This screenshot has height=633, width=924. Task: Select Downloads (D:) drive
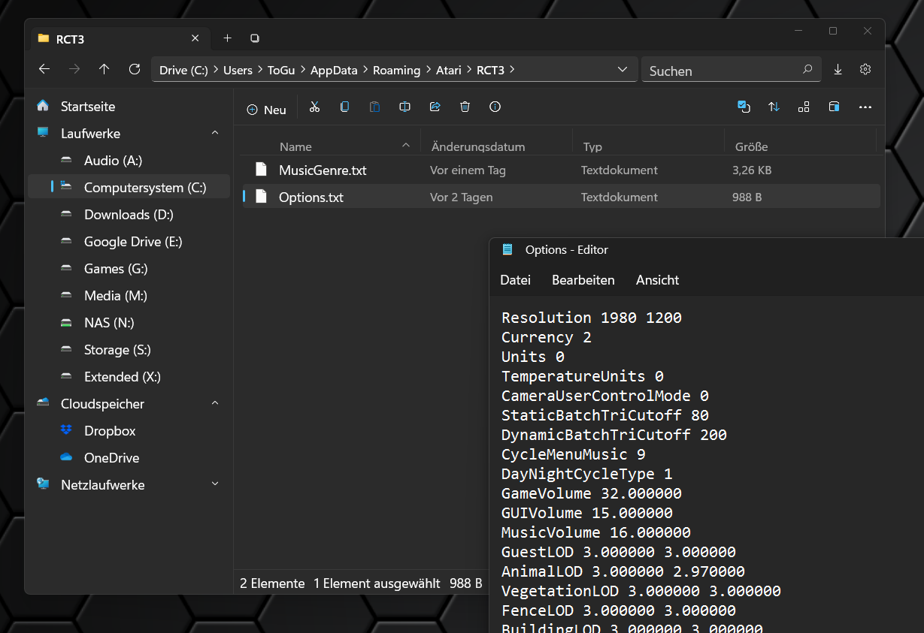[x=129, y=215]
